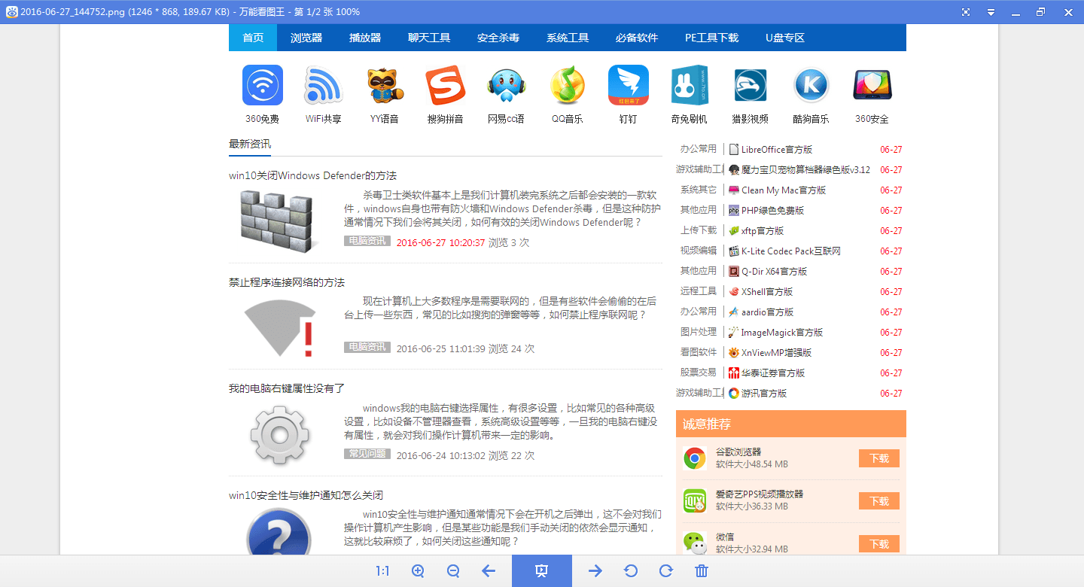Show image at 1:1 actual size
This screenshot has width=1084, height=587.
(x=382, y=571)
